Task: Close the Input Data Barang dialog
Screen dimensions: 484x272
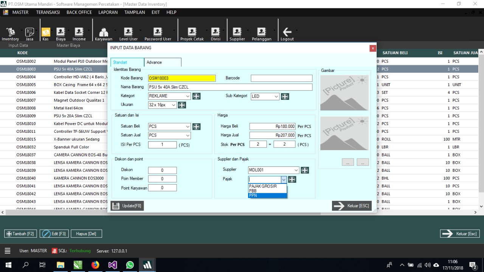Action: [373, 48]
